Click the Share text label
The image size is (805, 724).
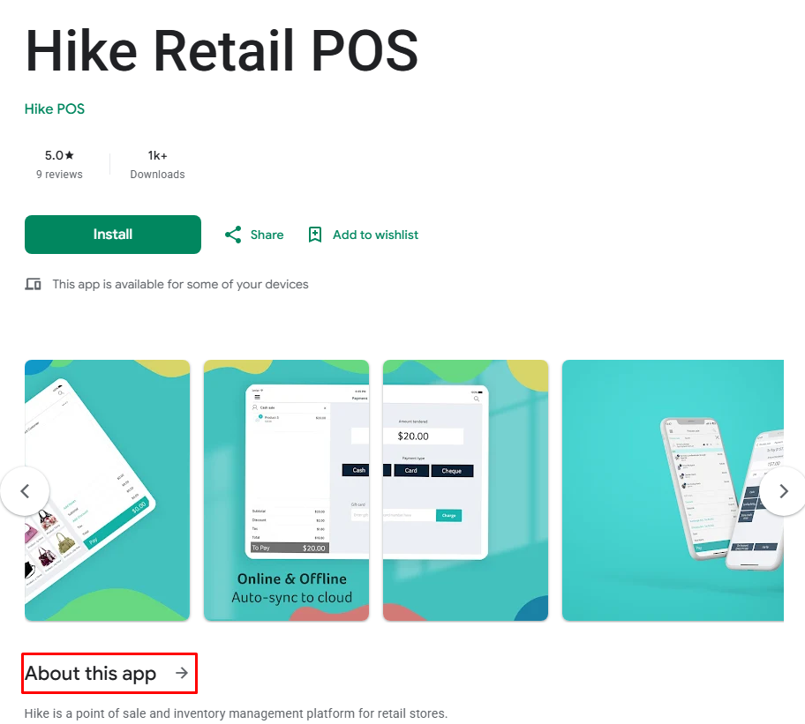click(267, 235)
